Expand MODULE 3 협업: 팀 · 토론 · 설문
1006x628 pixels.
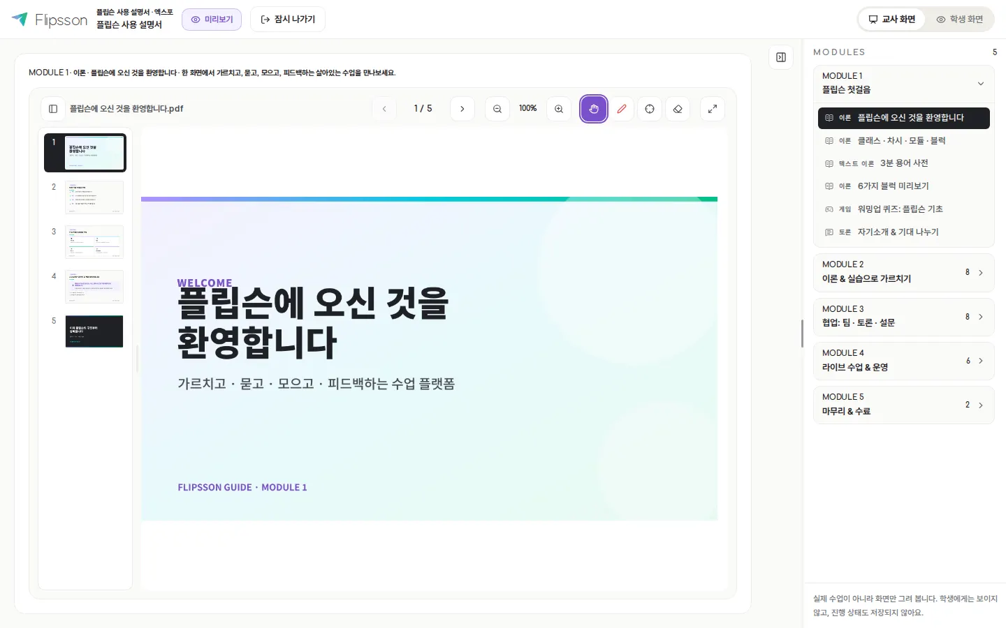pyautogui.click(x=903, y=317)
